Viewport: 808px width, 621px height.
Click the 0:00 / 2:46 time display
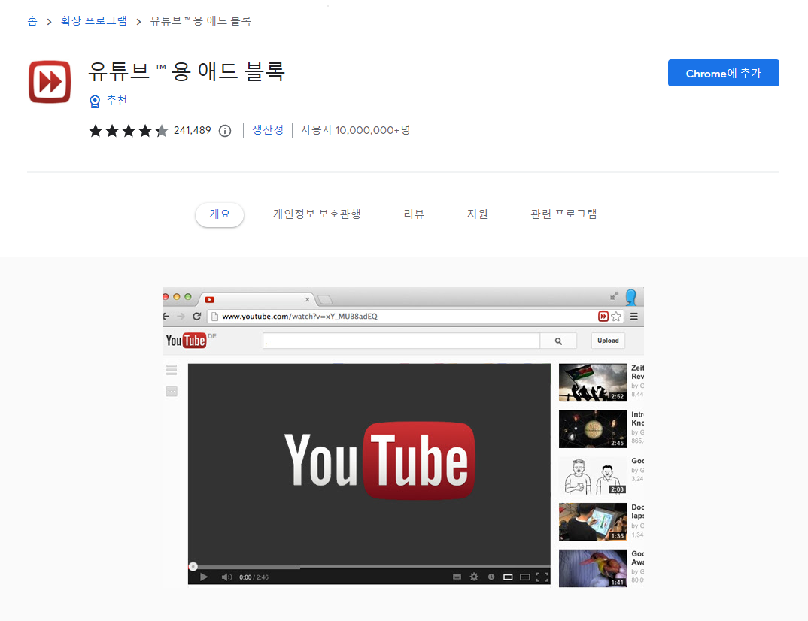pos(254,577)
